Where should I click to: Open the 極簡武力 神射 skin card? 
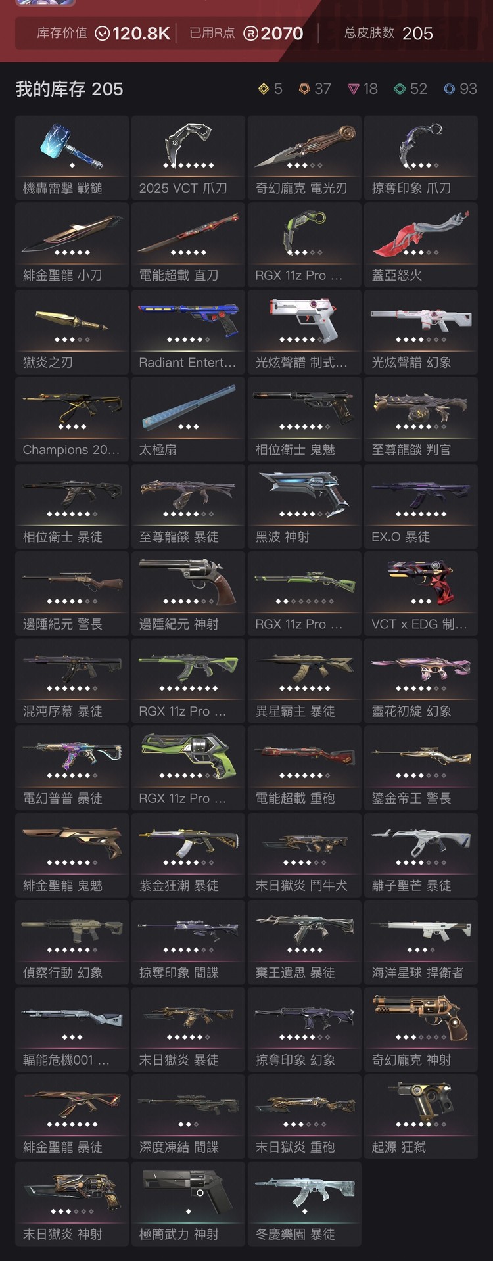point(189,1204)
